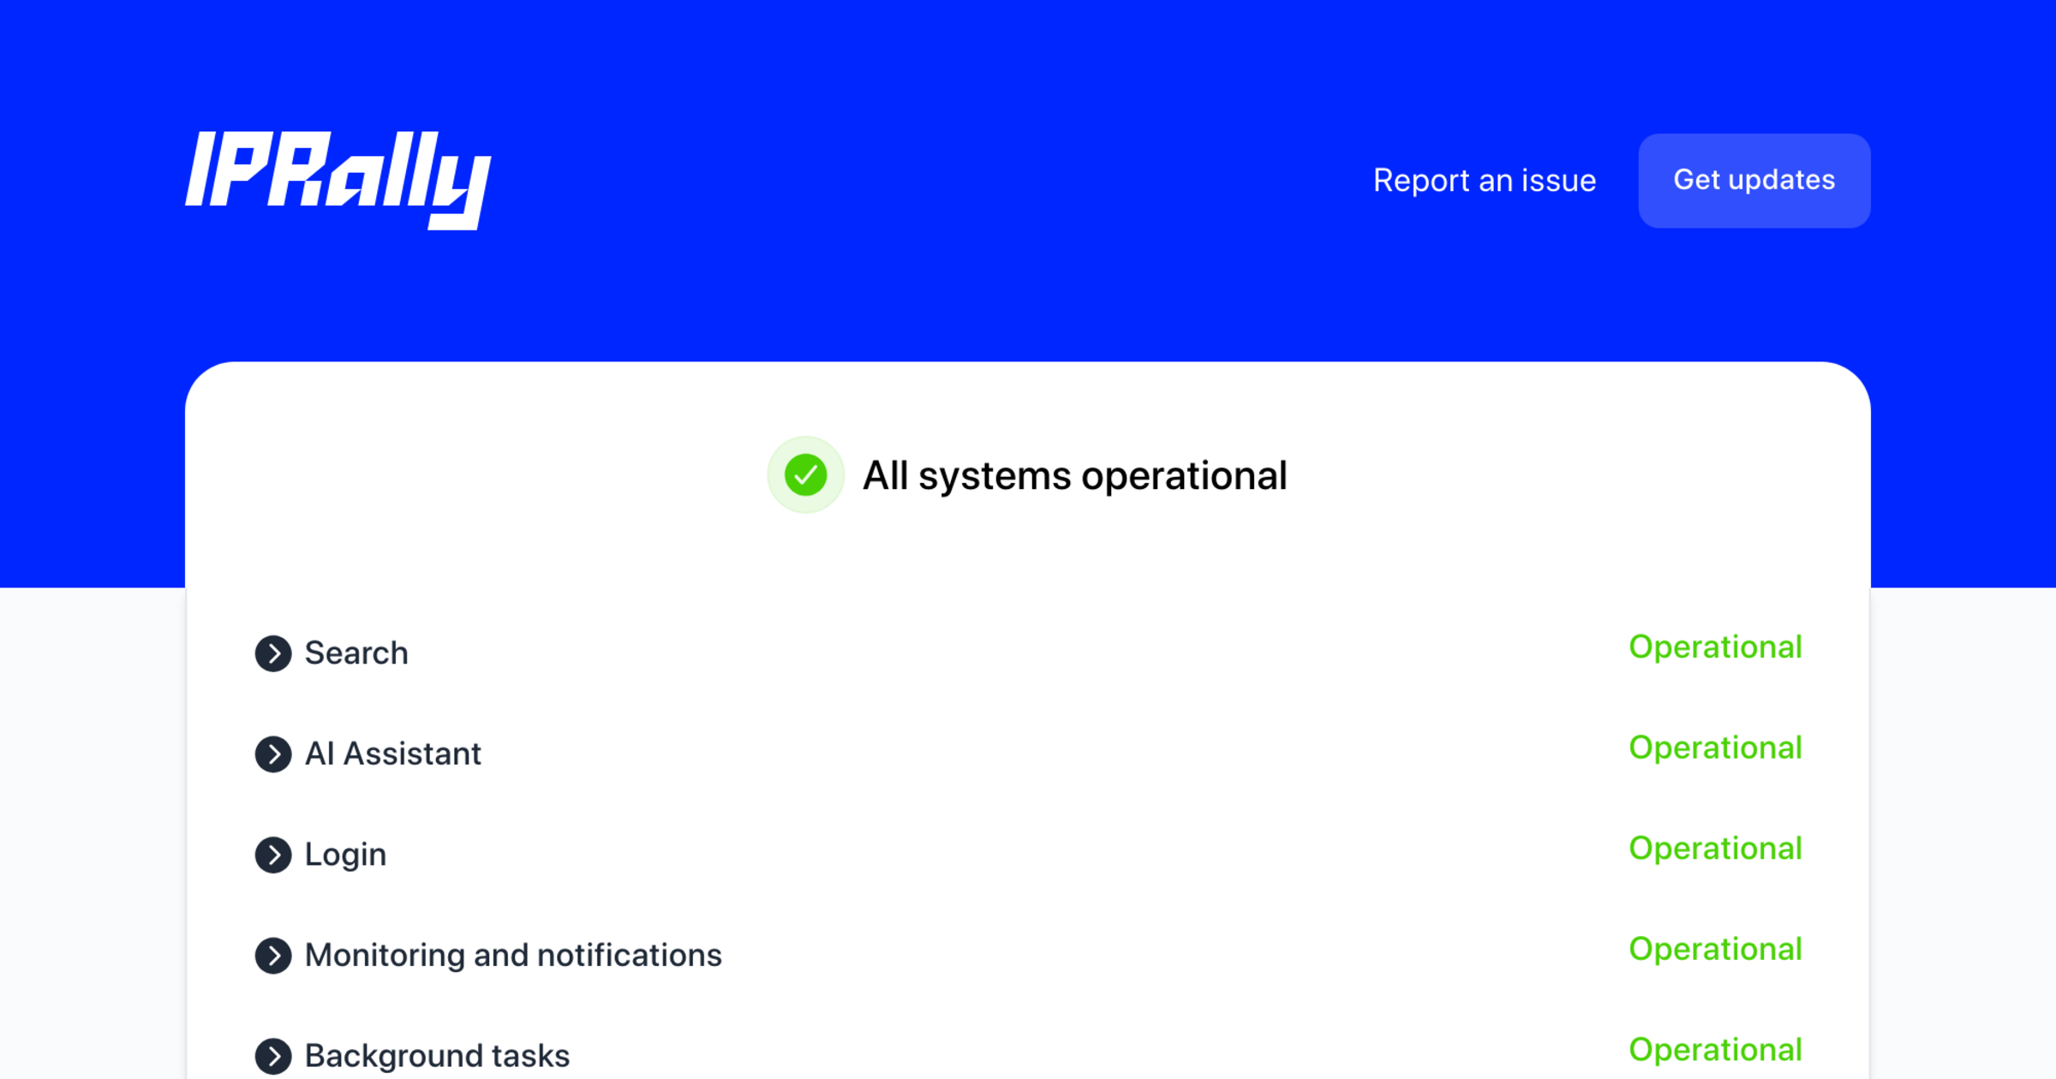Select Monitoring and notifications label

tap(513, 956)
